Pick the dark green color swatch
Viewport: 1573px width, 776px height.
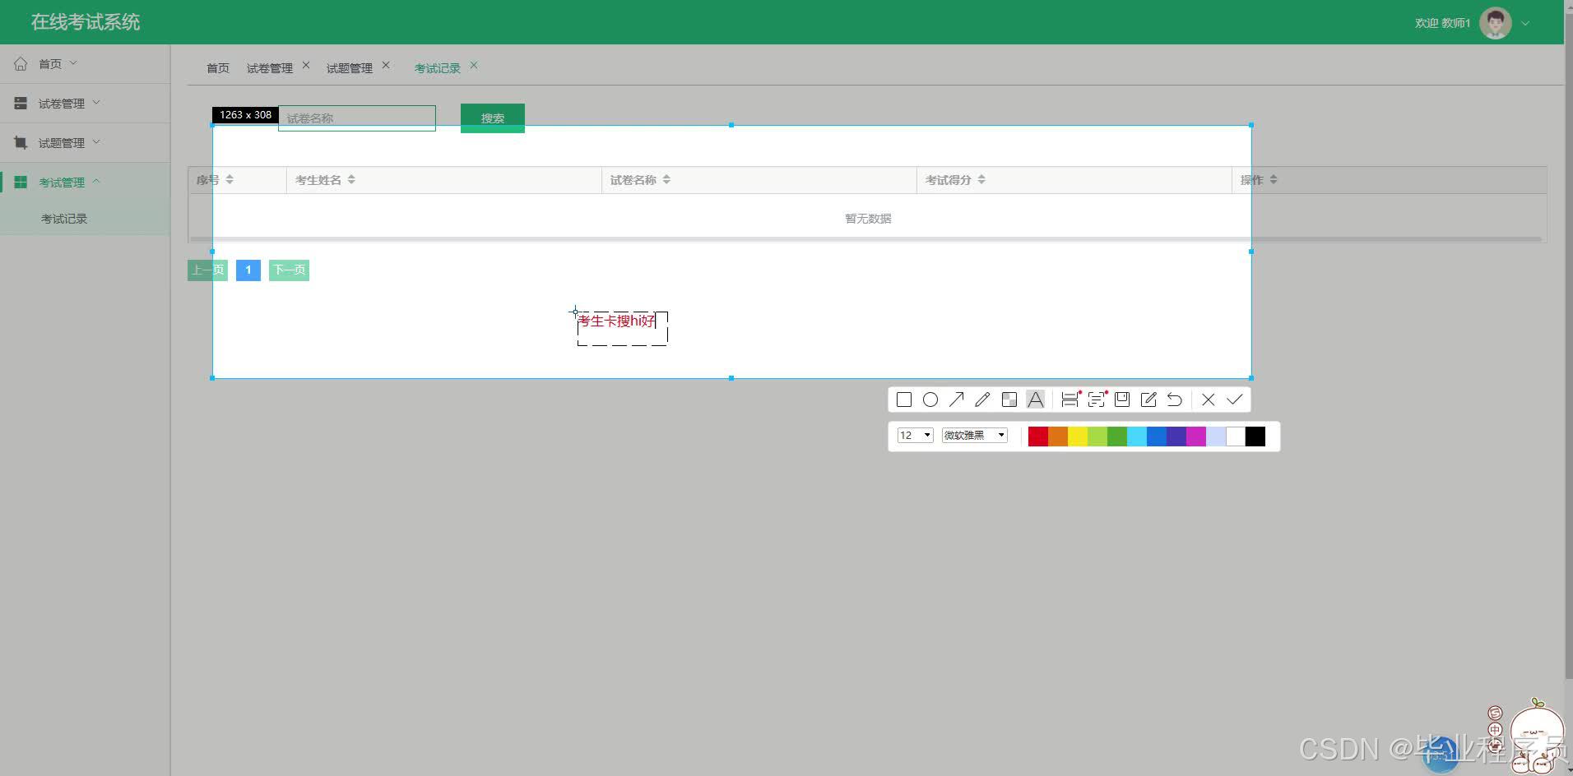[x=1117, y=436]
